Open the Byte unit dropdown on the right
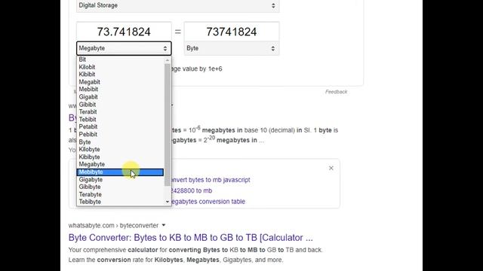 click(x=232, y=48)
